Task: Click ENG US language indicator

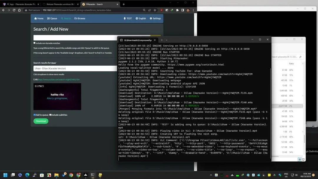Action: click(x=286, y=175)
